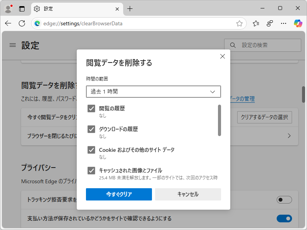This screenshot has width=307, height=230.
Task: Click the 今すぐクリア button
Action: pos(119,194)
